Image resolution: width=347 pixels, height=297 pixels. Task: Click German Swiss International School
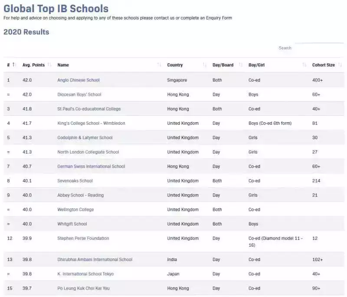click(x=91, y=166)
